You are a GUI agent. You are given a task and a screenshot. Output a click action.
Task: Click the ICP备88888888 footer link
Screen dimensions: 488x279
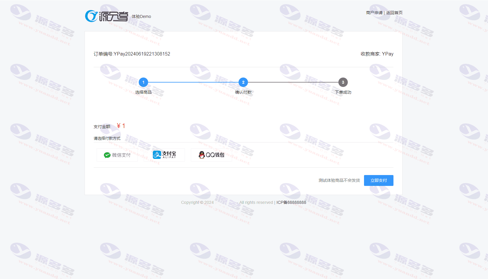click(x=291, y=202)
